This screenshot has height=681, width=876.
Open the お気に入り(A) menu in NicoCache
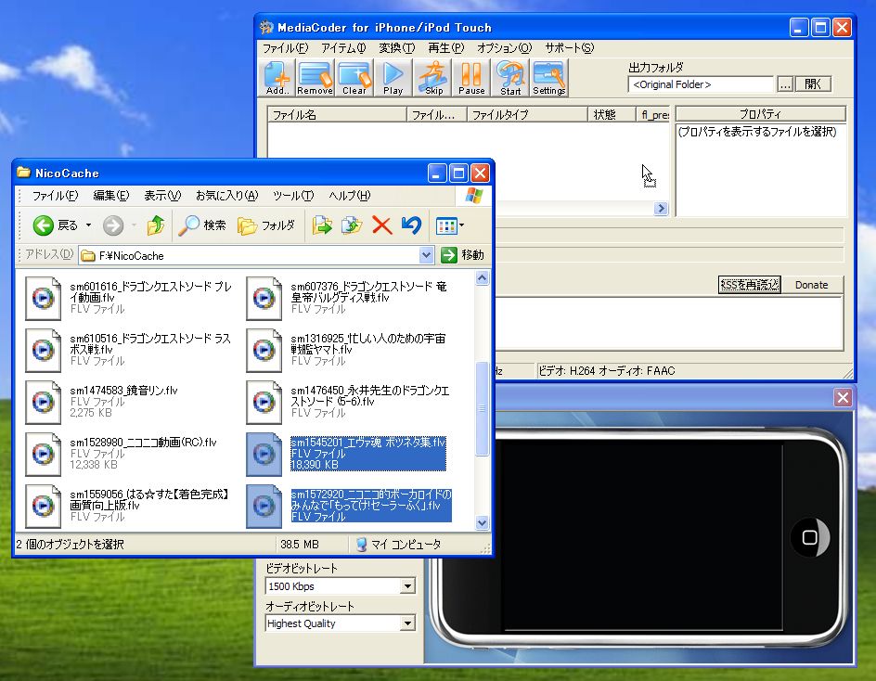(226, 196)
